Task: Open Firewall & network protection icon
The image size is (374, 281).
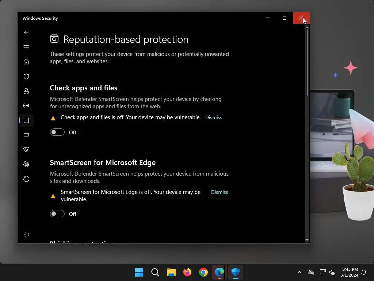Action: point(26,106)
